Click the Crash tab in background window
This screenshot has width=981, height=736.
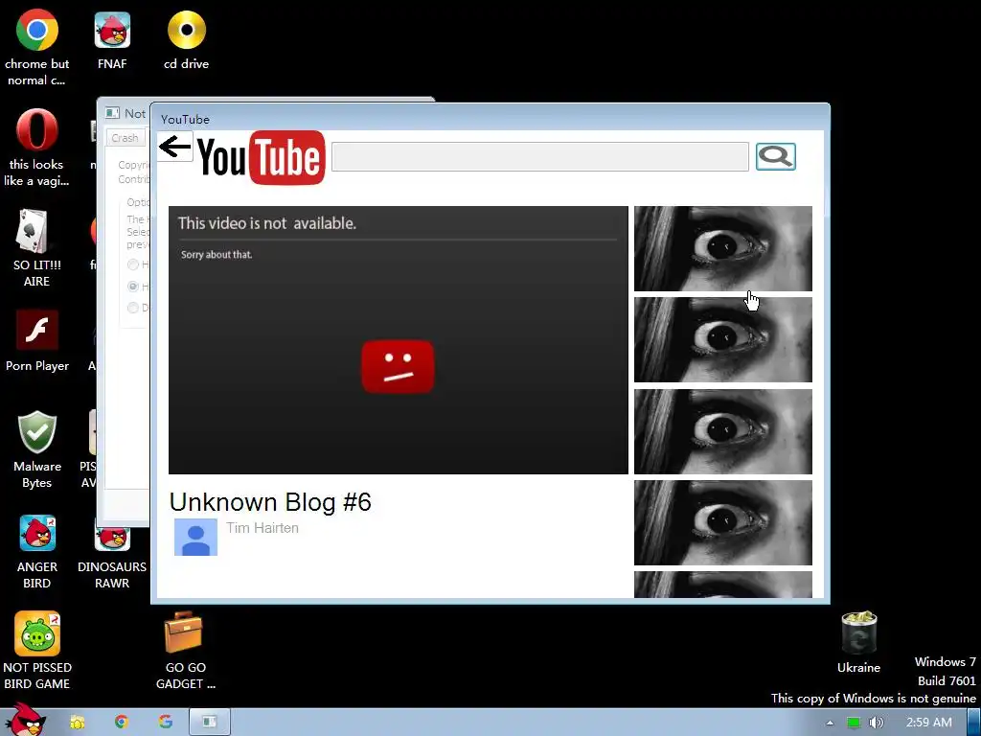125,138
